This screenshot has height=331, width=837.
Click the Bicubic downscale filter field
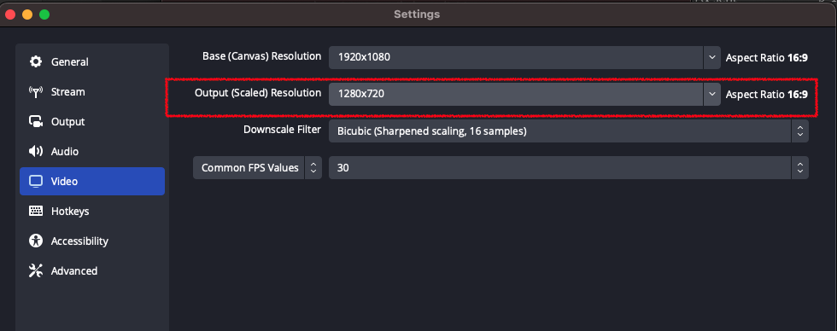point(559,131)
